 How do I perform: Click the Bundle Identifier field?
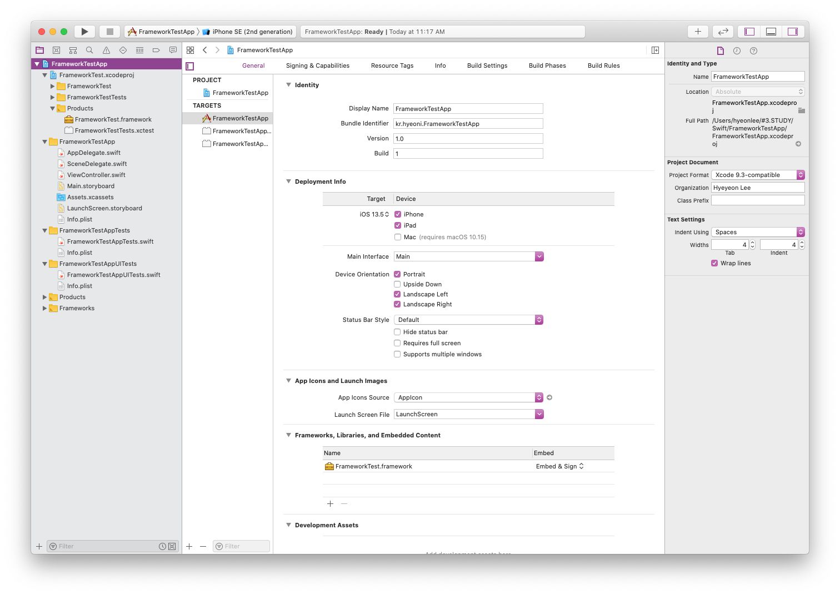[468, 124]
